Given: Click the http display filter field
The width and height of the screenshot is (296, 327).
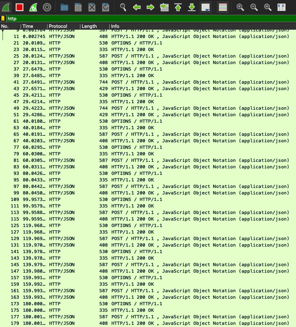Looking at the screenshot, I should pos(145,18).
